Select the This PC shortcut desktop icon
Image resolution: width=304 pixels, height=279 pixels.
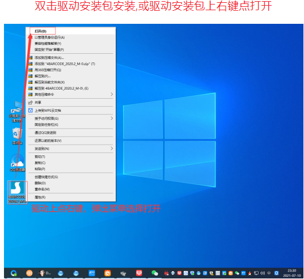(17, 112)
